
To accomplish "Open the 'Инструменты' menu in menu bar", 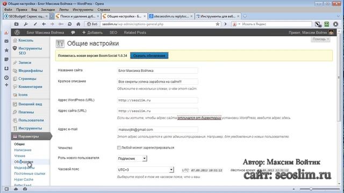I will [83, 10].
